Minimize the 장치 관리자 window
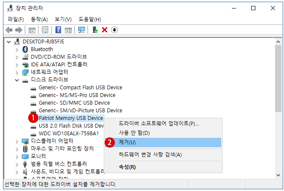The image size is (284, 191). pyautogui.click(x=234, y=9)
